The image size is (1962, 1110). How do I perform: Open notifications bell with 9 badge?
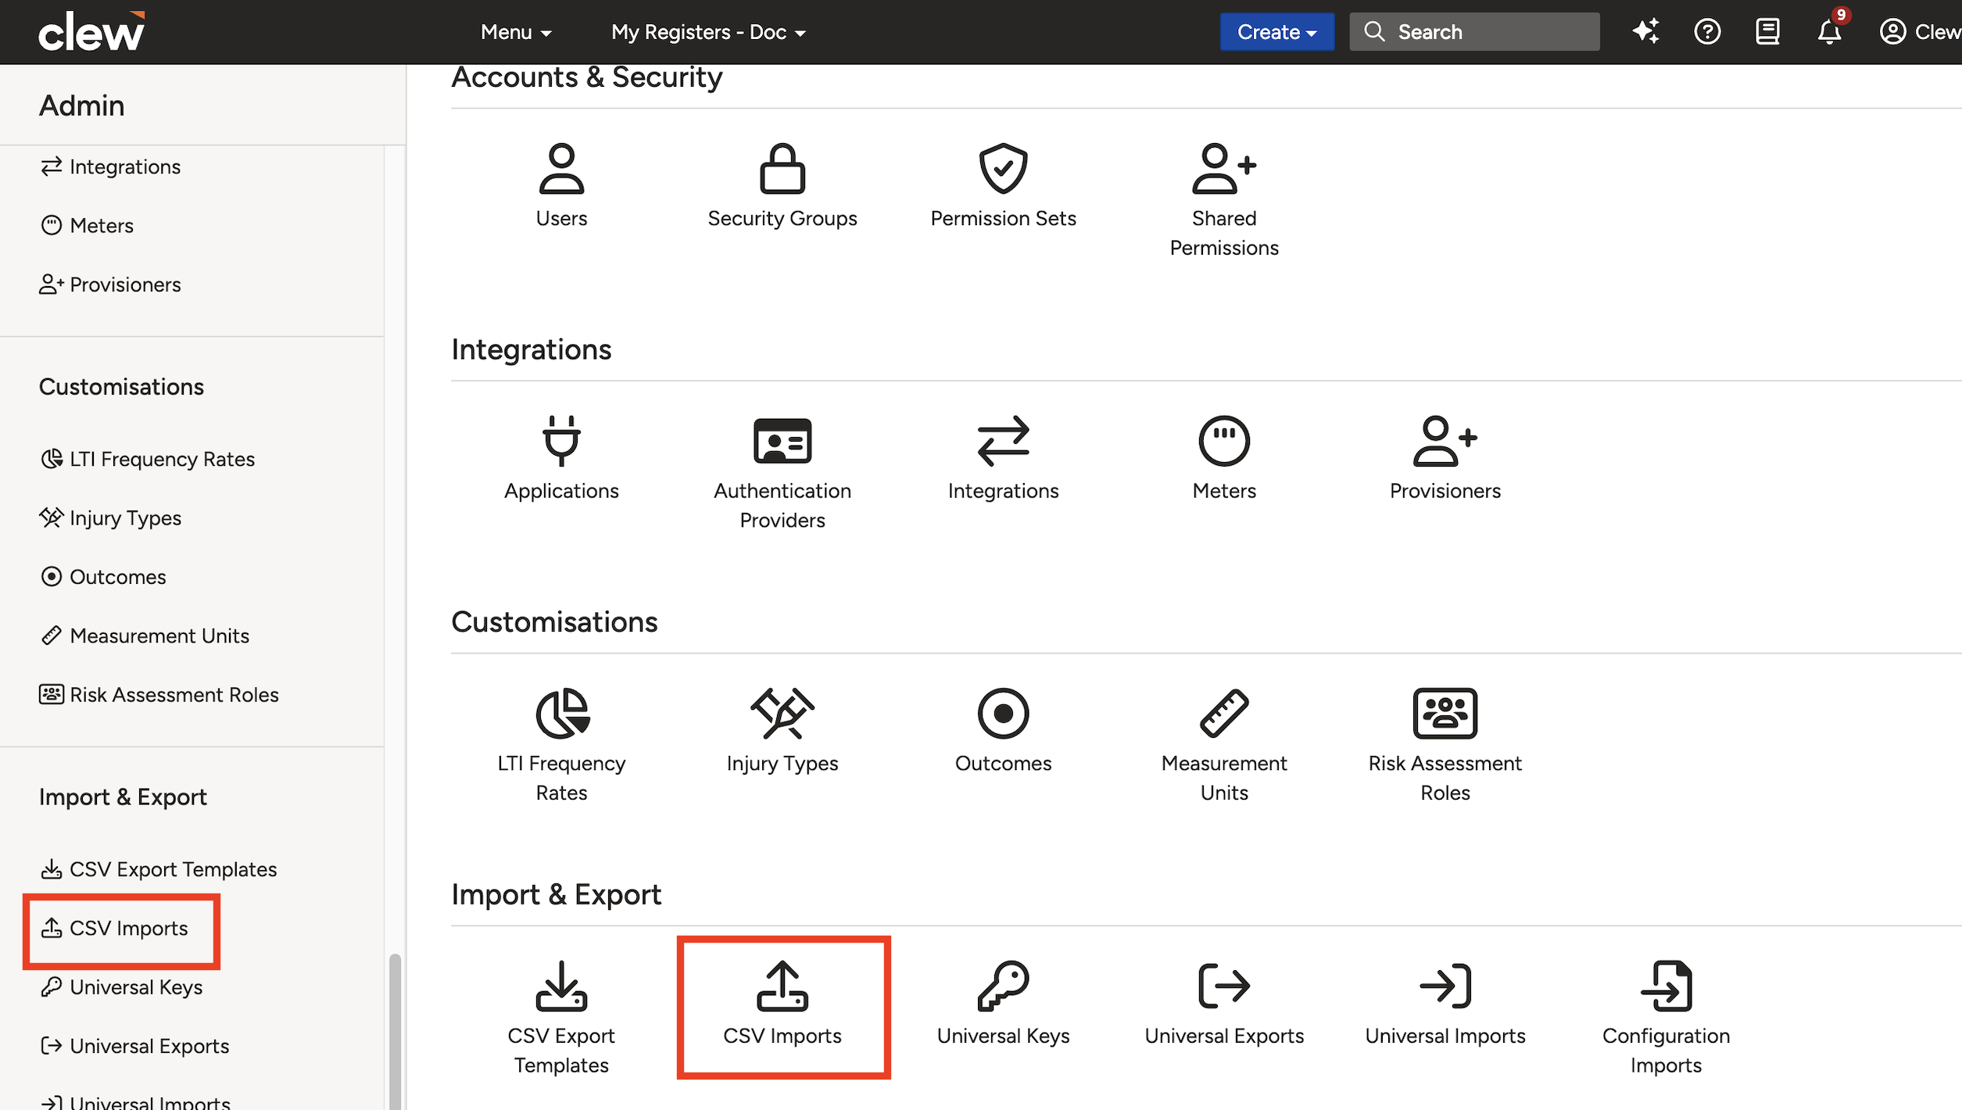coord(1829,30)
